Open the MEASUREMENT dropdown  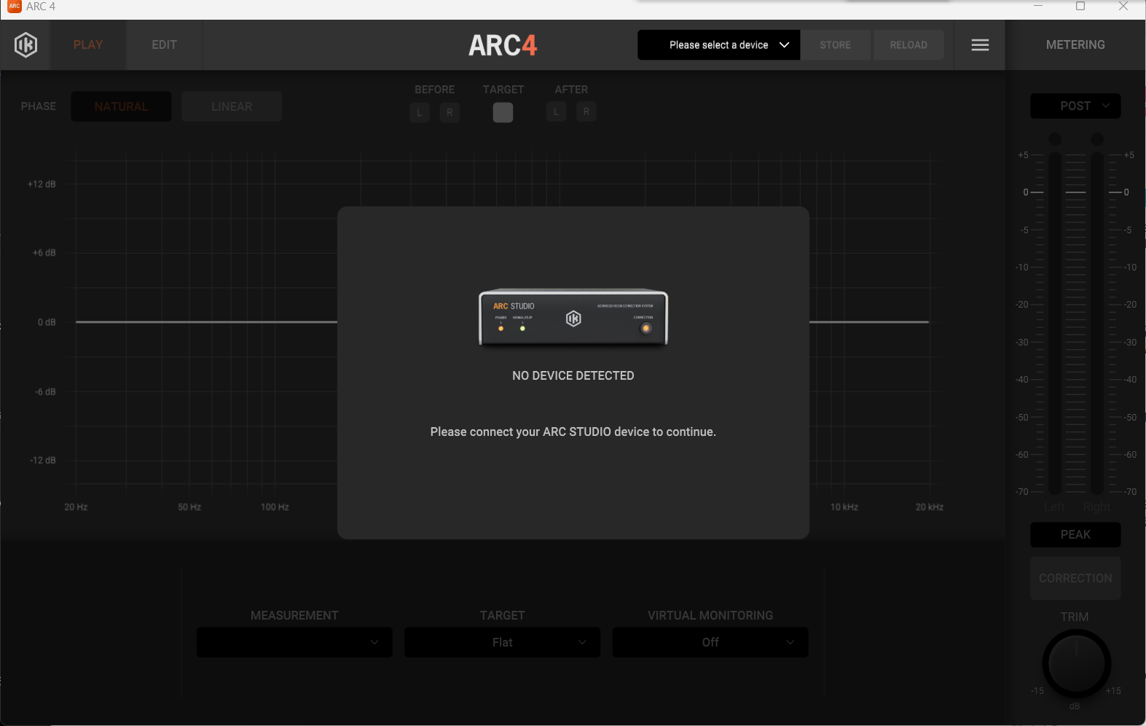294,642
